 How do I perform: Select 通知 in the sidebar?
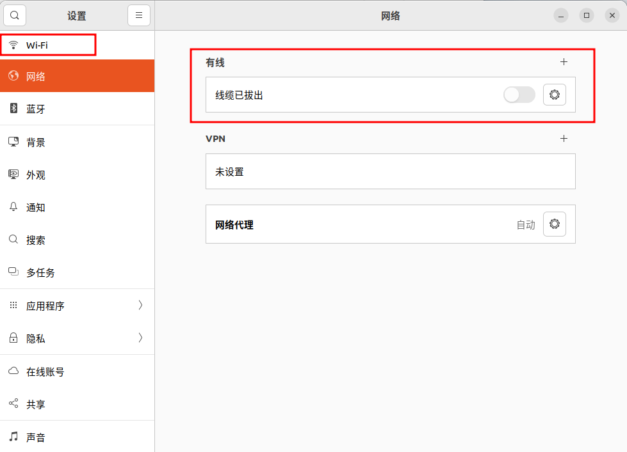pyautogui.click(x=77, y=207)
